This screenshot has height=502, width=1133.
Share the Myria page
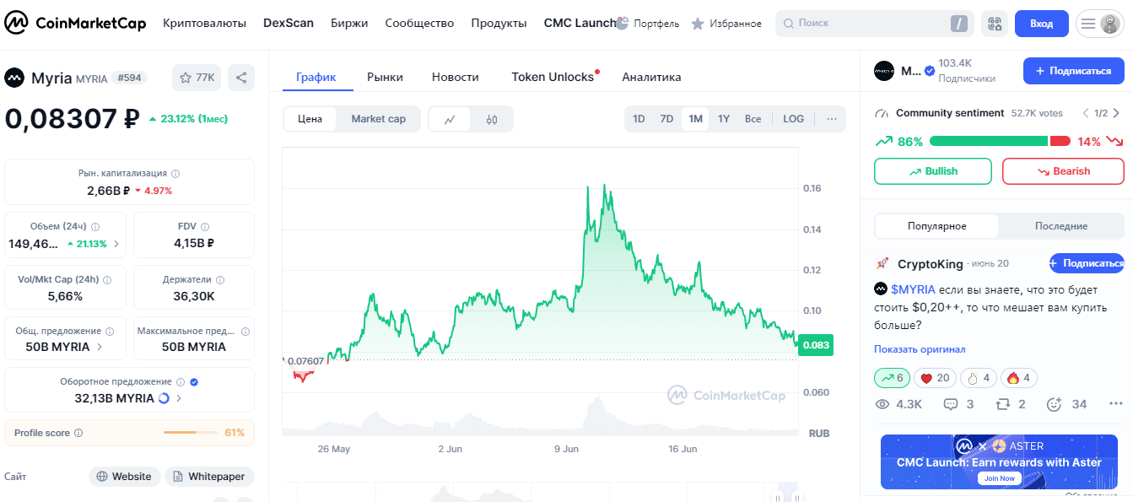pos(241,78)
